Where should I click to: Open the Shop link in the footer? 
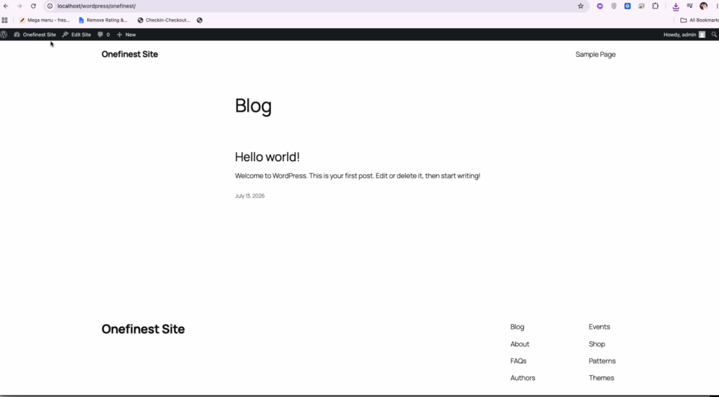597,344
